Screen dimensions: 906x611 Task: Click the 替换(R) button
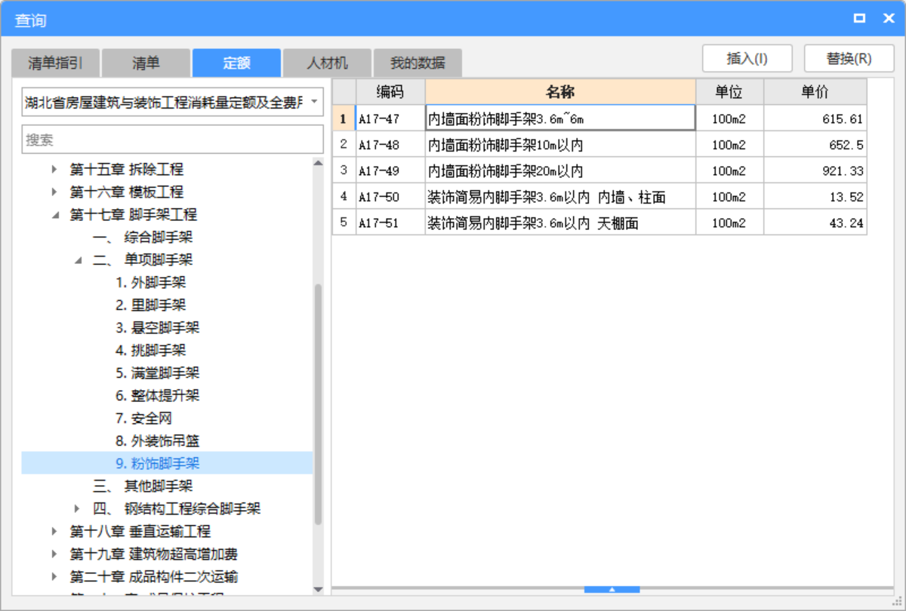pyautogui.click(x=849, y=59)
